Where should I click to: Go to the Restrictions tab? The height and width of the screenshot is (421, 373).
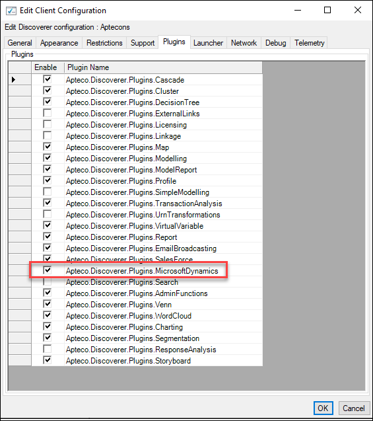point(104,43)
